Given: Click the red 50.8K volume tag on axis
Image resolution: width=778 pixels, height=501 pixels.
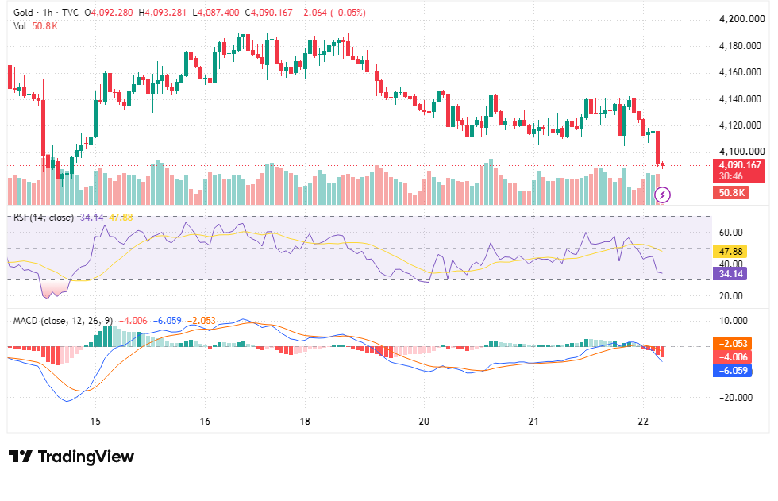Looking at the screenshot, I should click(731, 192).
